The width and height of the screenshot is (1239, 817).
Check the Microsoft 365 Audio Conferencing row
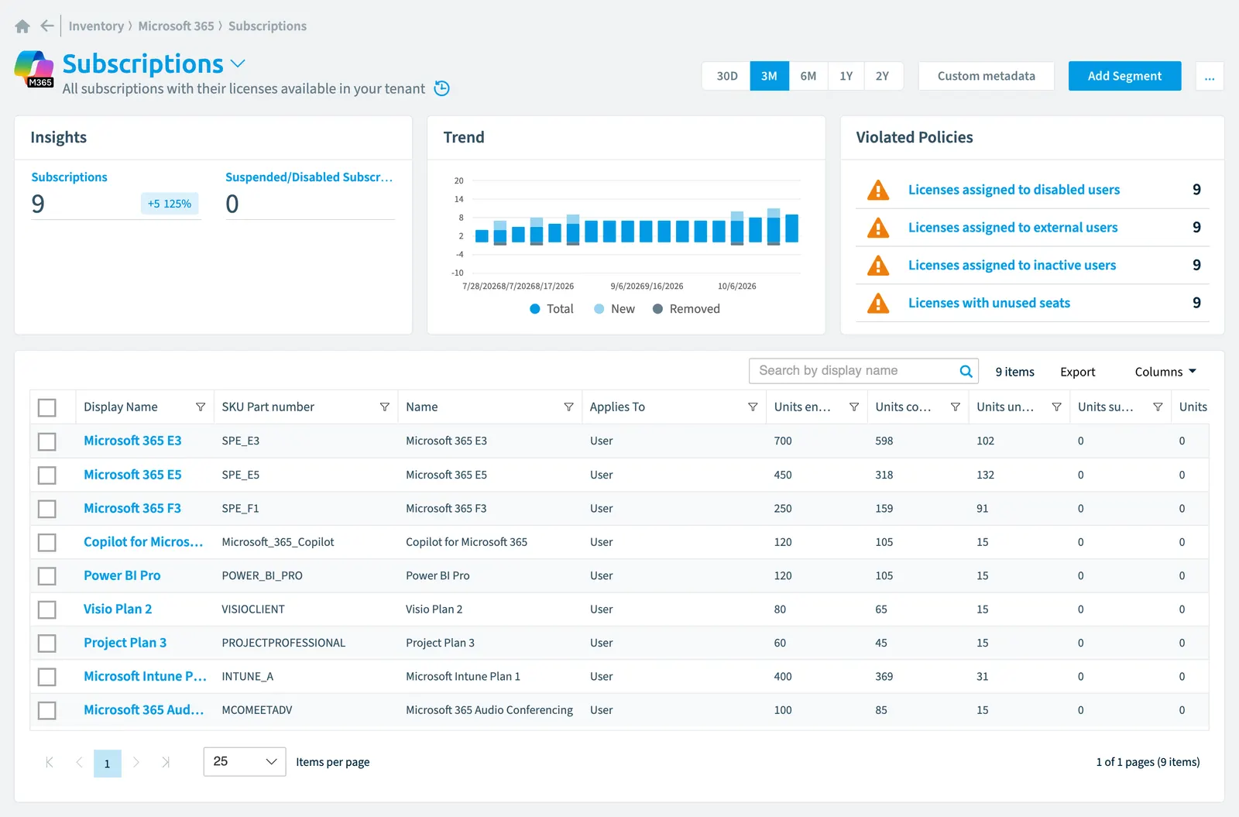[x=47, y=710]
